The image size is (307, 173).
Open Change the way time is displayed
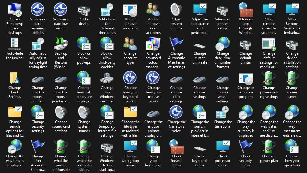coord(15,146)
